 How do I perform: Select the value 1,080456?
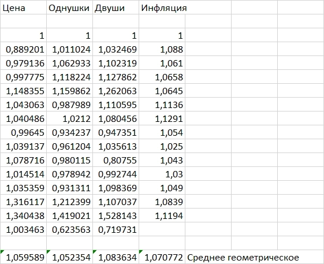[x=117, y=118]
